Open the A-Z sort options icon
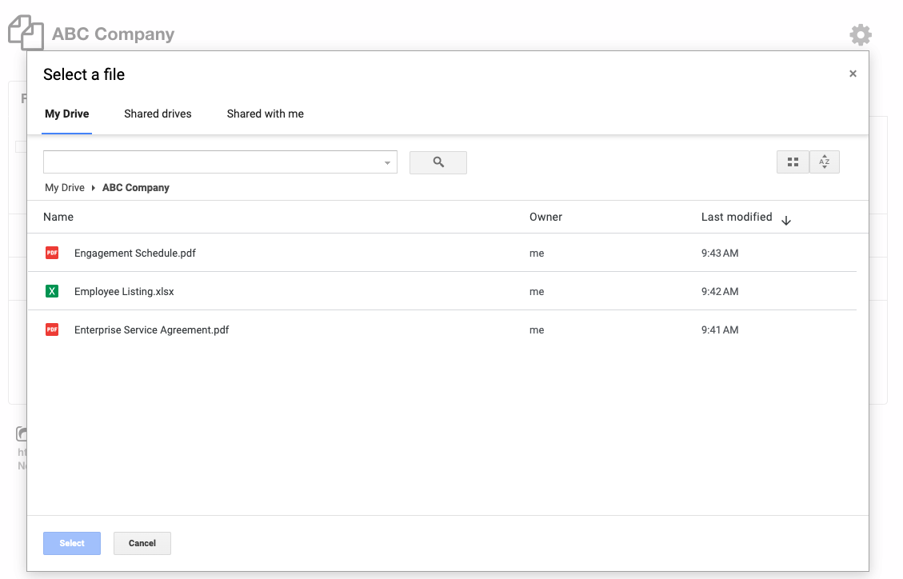 (824, 162)
